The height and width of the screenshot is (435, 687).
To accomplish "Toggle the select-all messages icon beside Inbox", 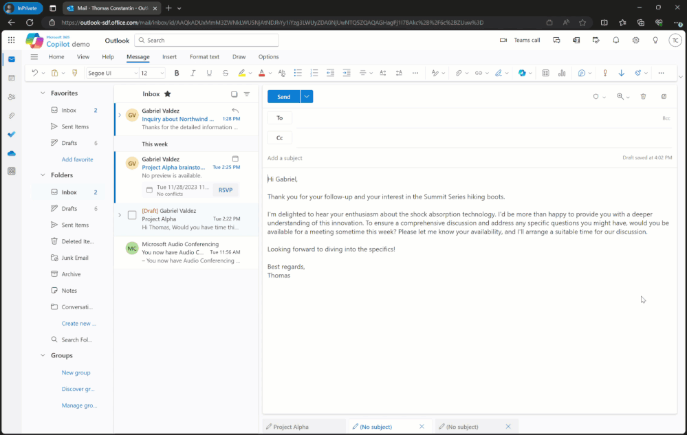I will 234,94.
